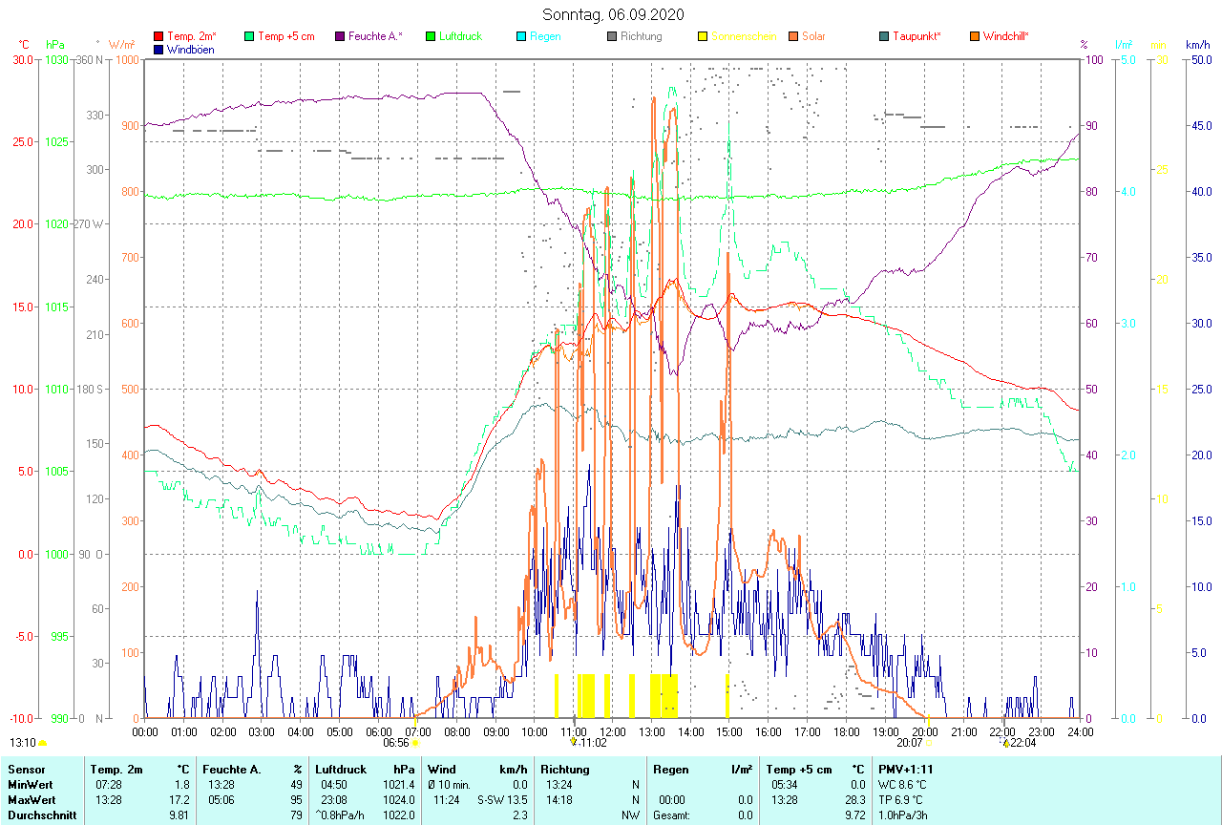
Task: Click the 'Feuchte A.*' legend label
Action: coord(375,36)
